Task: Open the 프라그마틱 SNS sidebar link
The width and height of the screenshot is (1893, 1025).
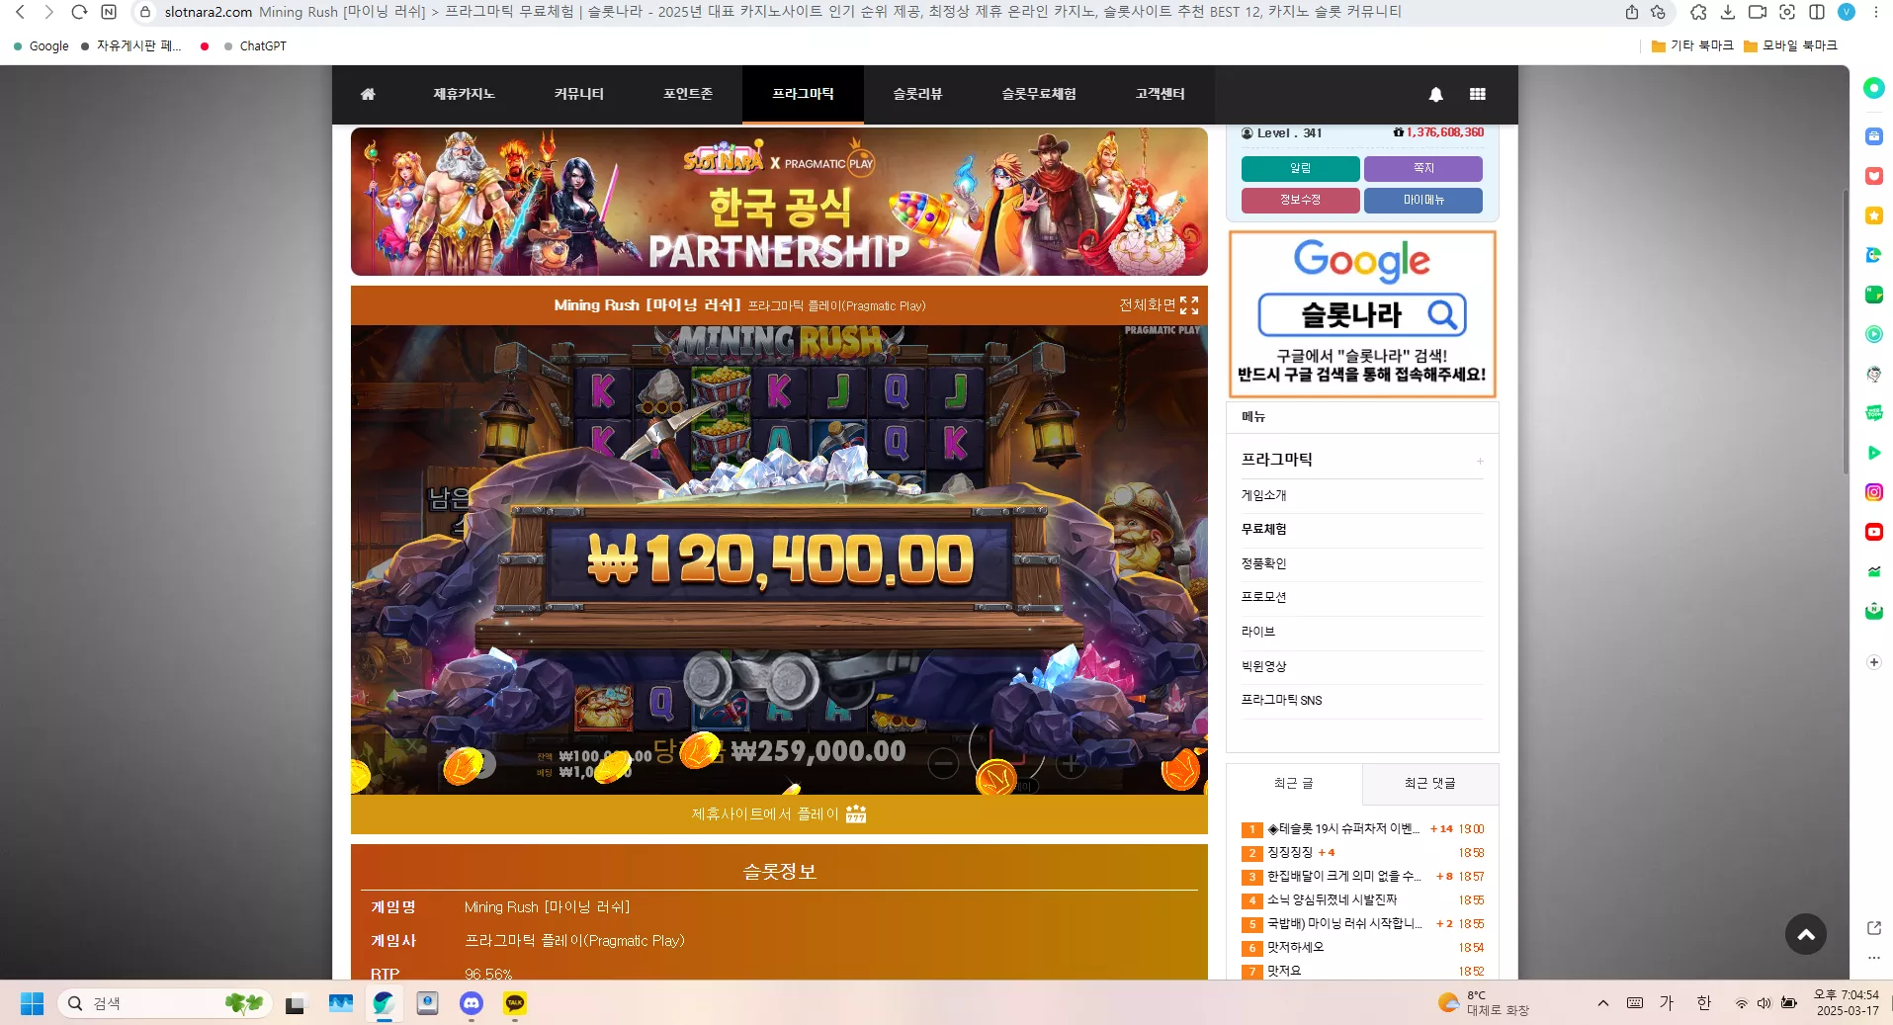Action: [x=1282, y=700]
